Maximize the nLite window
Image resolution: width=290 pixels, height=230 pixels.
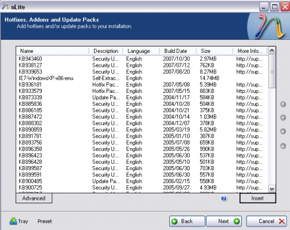274,7
